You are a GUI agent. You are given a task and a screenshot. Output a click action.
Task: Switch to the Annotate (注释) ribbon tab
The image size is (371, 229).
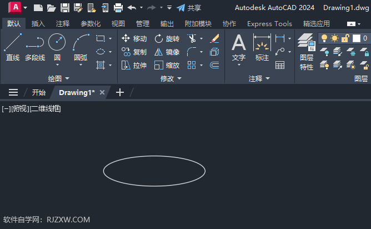coord(63,24)
